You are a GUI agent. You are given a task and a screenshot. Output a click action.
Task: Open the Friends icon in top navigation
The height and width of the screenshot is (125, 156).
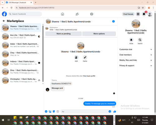pyautogui.click(x=77, y=14)
